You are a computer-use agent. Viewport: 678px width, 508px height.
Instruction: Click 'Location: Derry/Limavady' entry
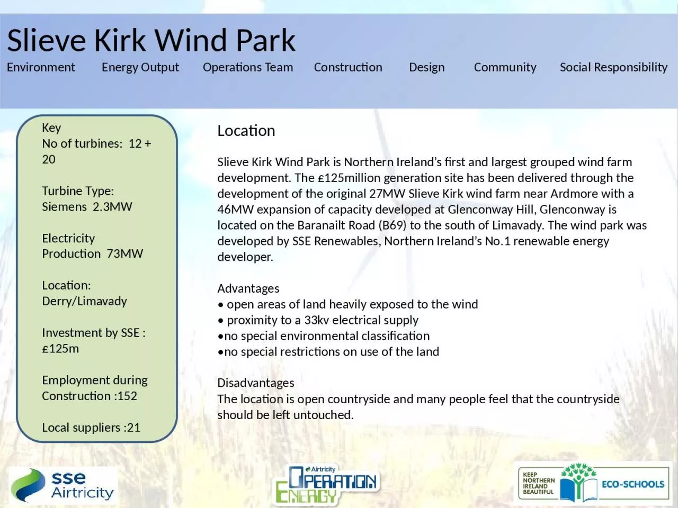84,293
